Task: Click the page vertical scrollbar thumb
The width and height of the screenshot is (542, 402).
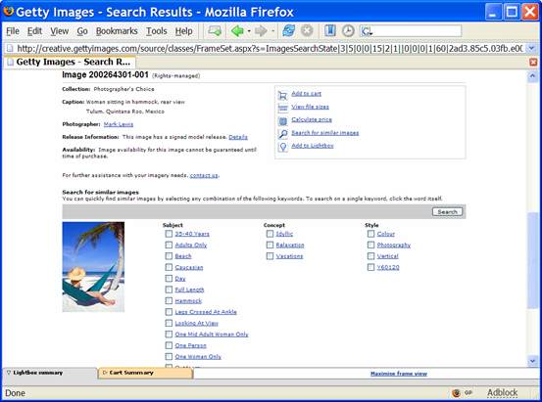Action: pyautogui.click(x=532, y=260)
